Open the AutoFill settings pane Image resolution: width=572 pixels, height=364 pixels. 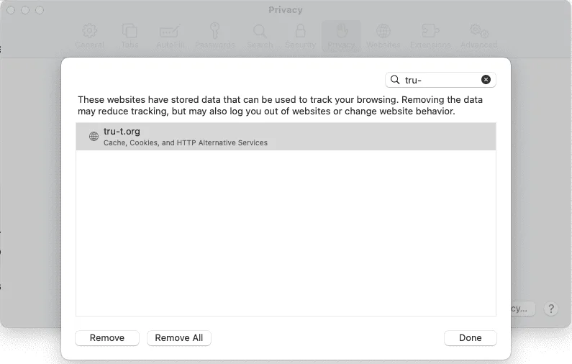(169, 36)
